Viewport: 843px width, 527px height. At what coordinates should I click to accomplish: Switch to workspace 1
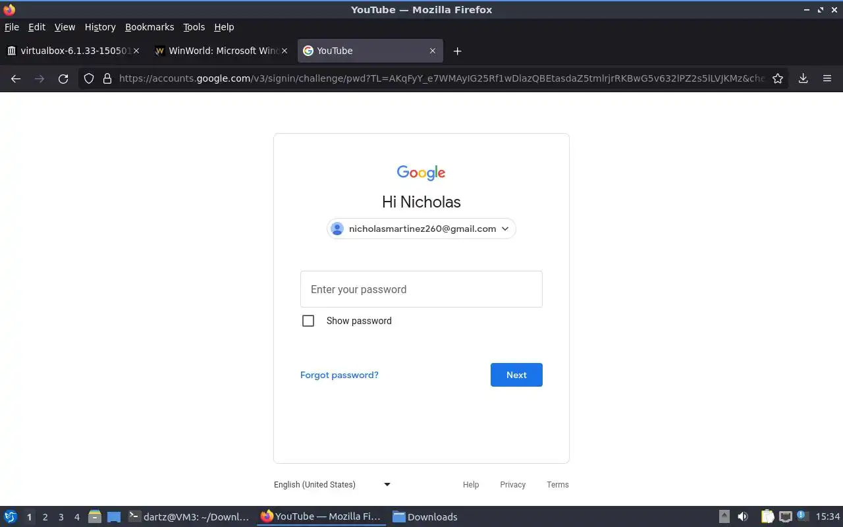pos(29,517)
